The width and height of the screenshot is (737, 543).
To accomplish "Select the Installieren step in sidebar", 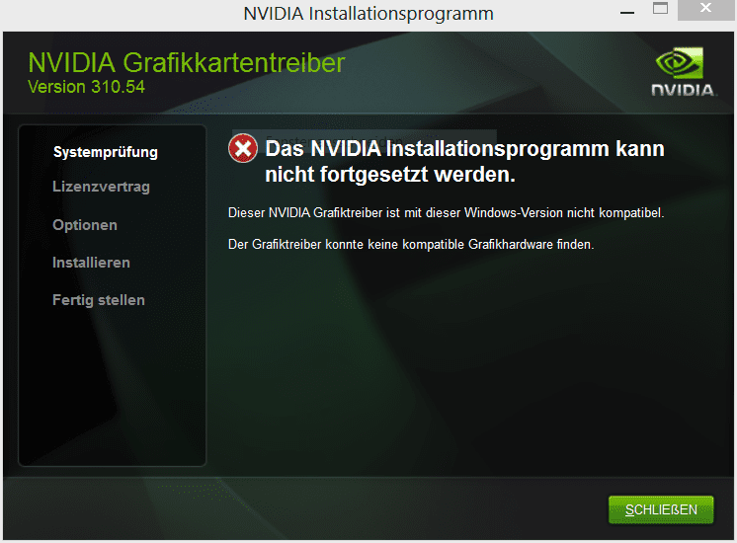I will [91, 263].
